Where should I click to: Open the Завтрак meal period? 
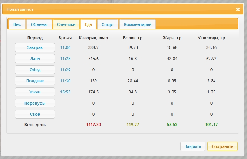click(x=35, y=48)
